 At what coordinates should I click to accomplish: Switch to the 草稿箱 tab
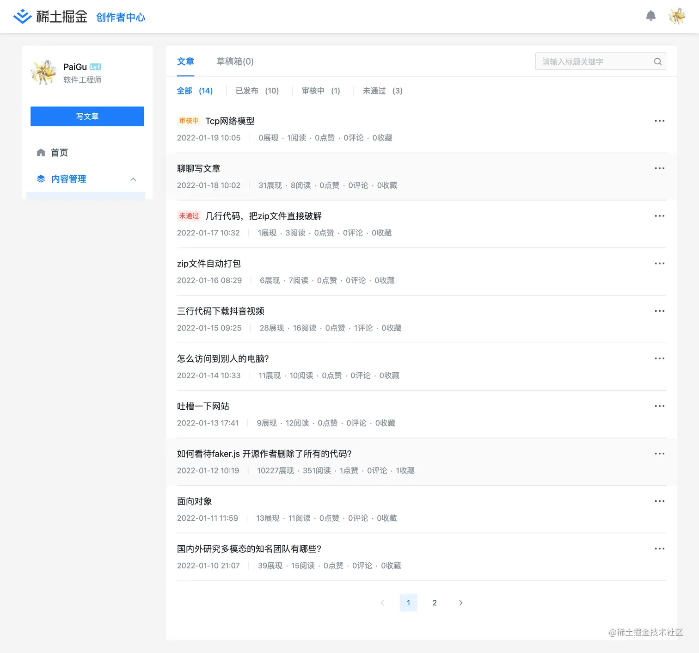pyautogui.click(x=235, y=61)
